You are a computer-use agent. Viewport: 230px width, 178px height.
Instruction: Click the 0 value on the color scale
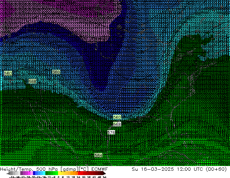[x=58, y=177]
